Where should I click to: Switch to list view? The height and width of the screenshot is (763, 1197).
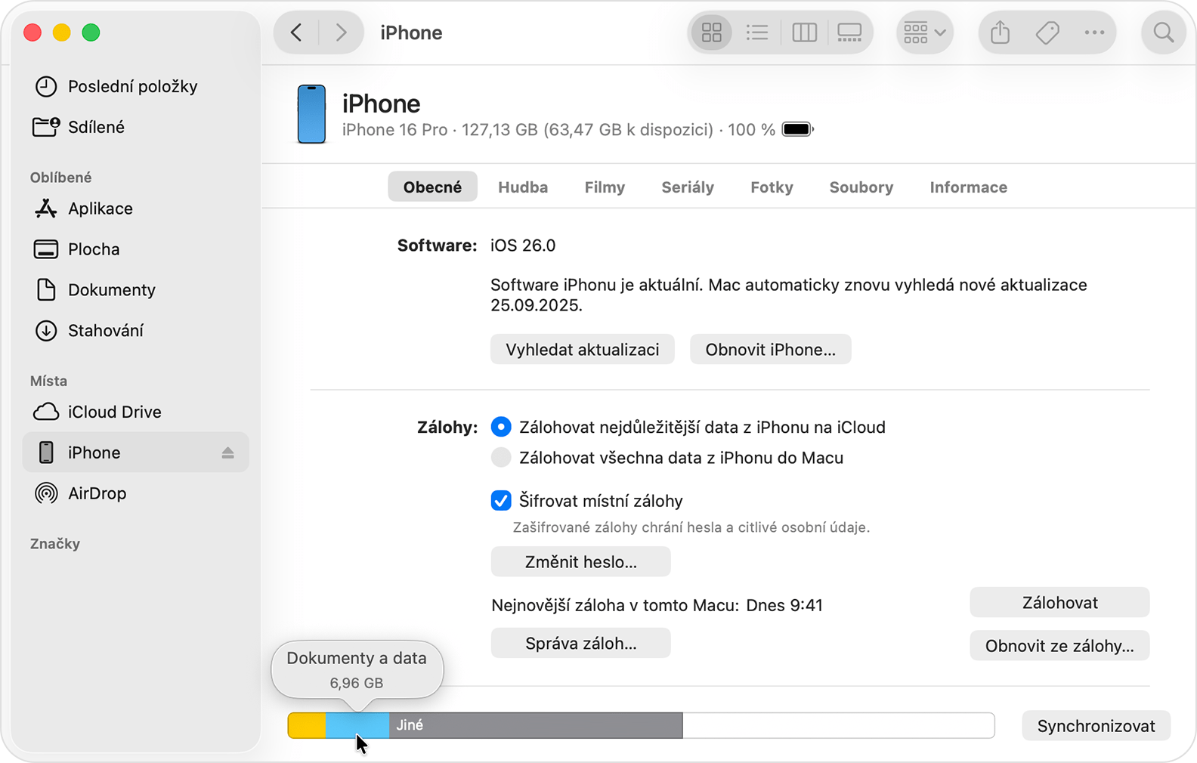coord(757,32)
